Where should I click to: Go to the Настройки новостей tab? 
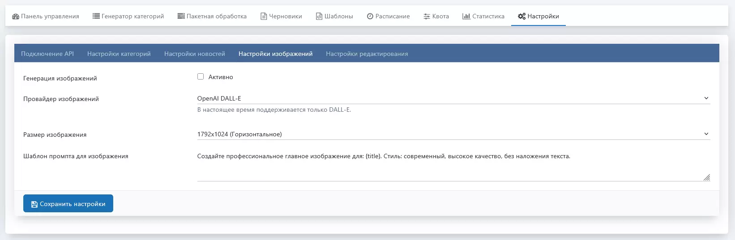[x=195, y=54]
